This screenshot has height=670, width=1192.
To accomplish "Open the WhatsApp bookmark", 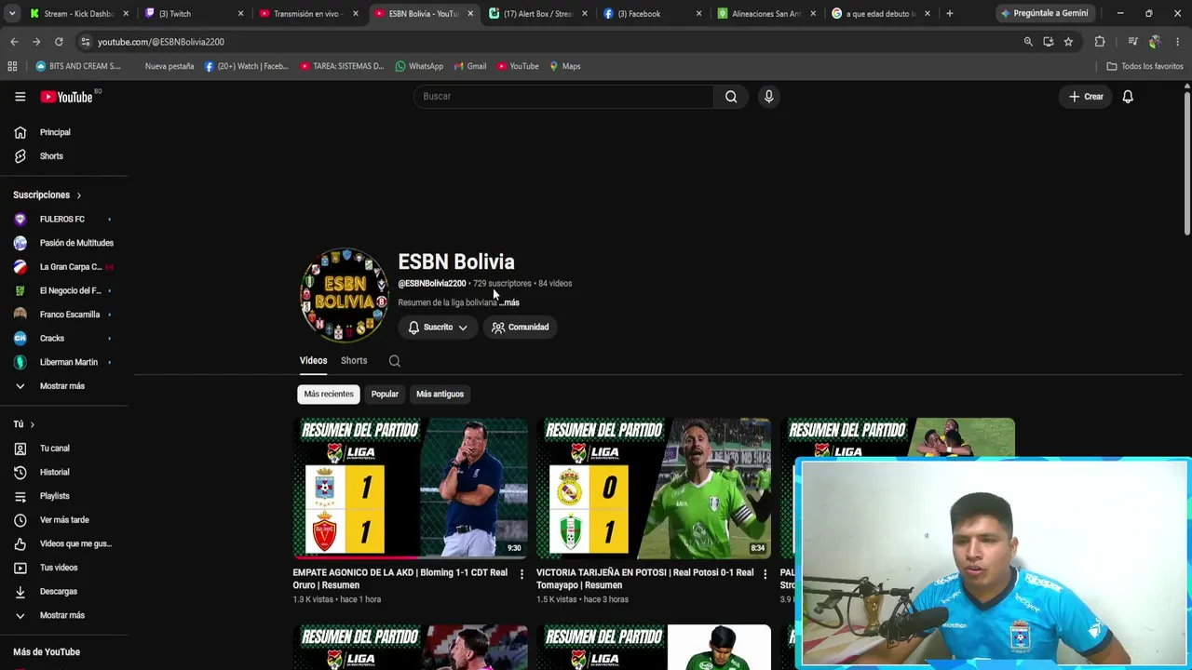I will click(x=419, y=66).
